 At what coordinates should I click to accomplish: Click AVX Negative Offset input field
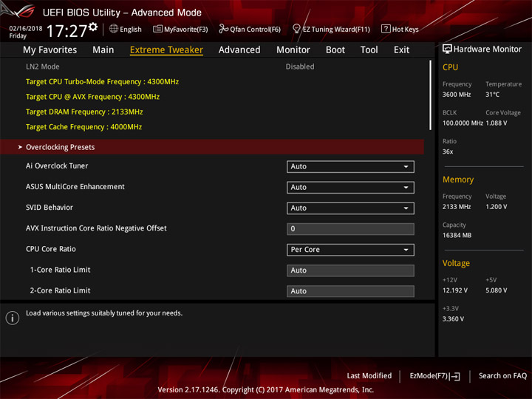(350, 229)
